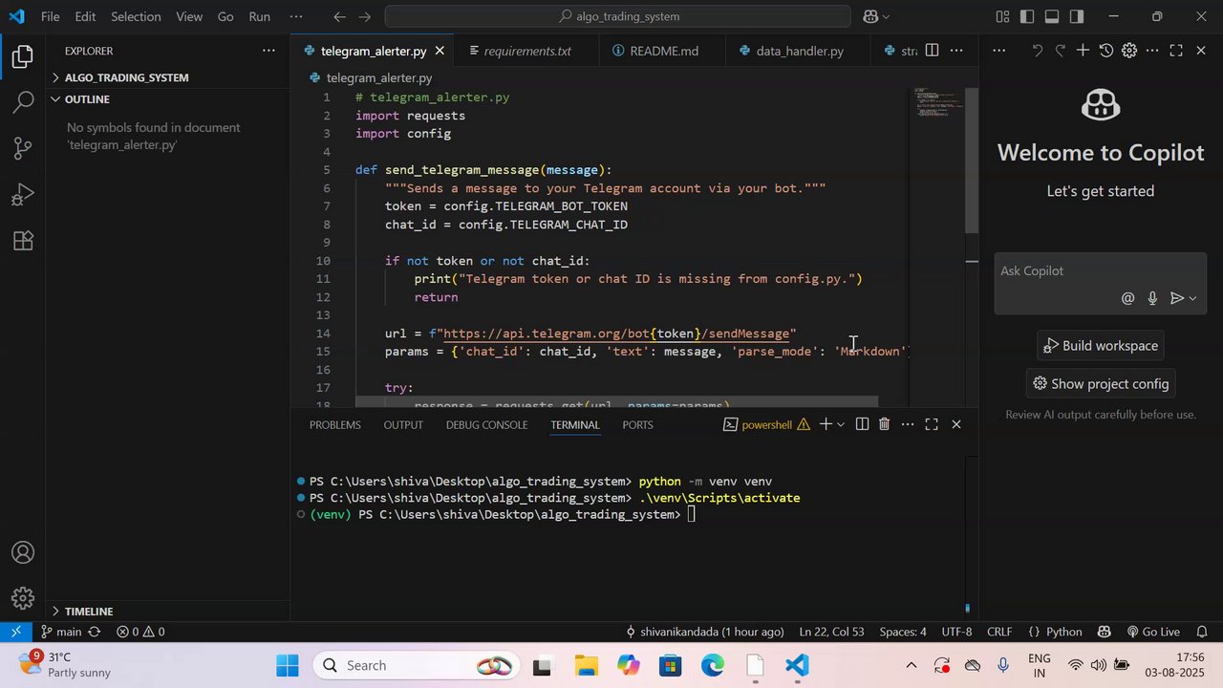This screenshot has height=688, width=1223.
Task: Kill terminal with the trash icon
Action: pyautogui.click(x=885, y=424)
